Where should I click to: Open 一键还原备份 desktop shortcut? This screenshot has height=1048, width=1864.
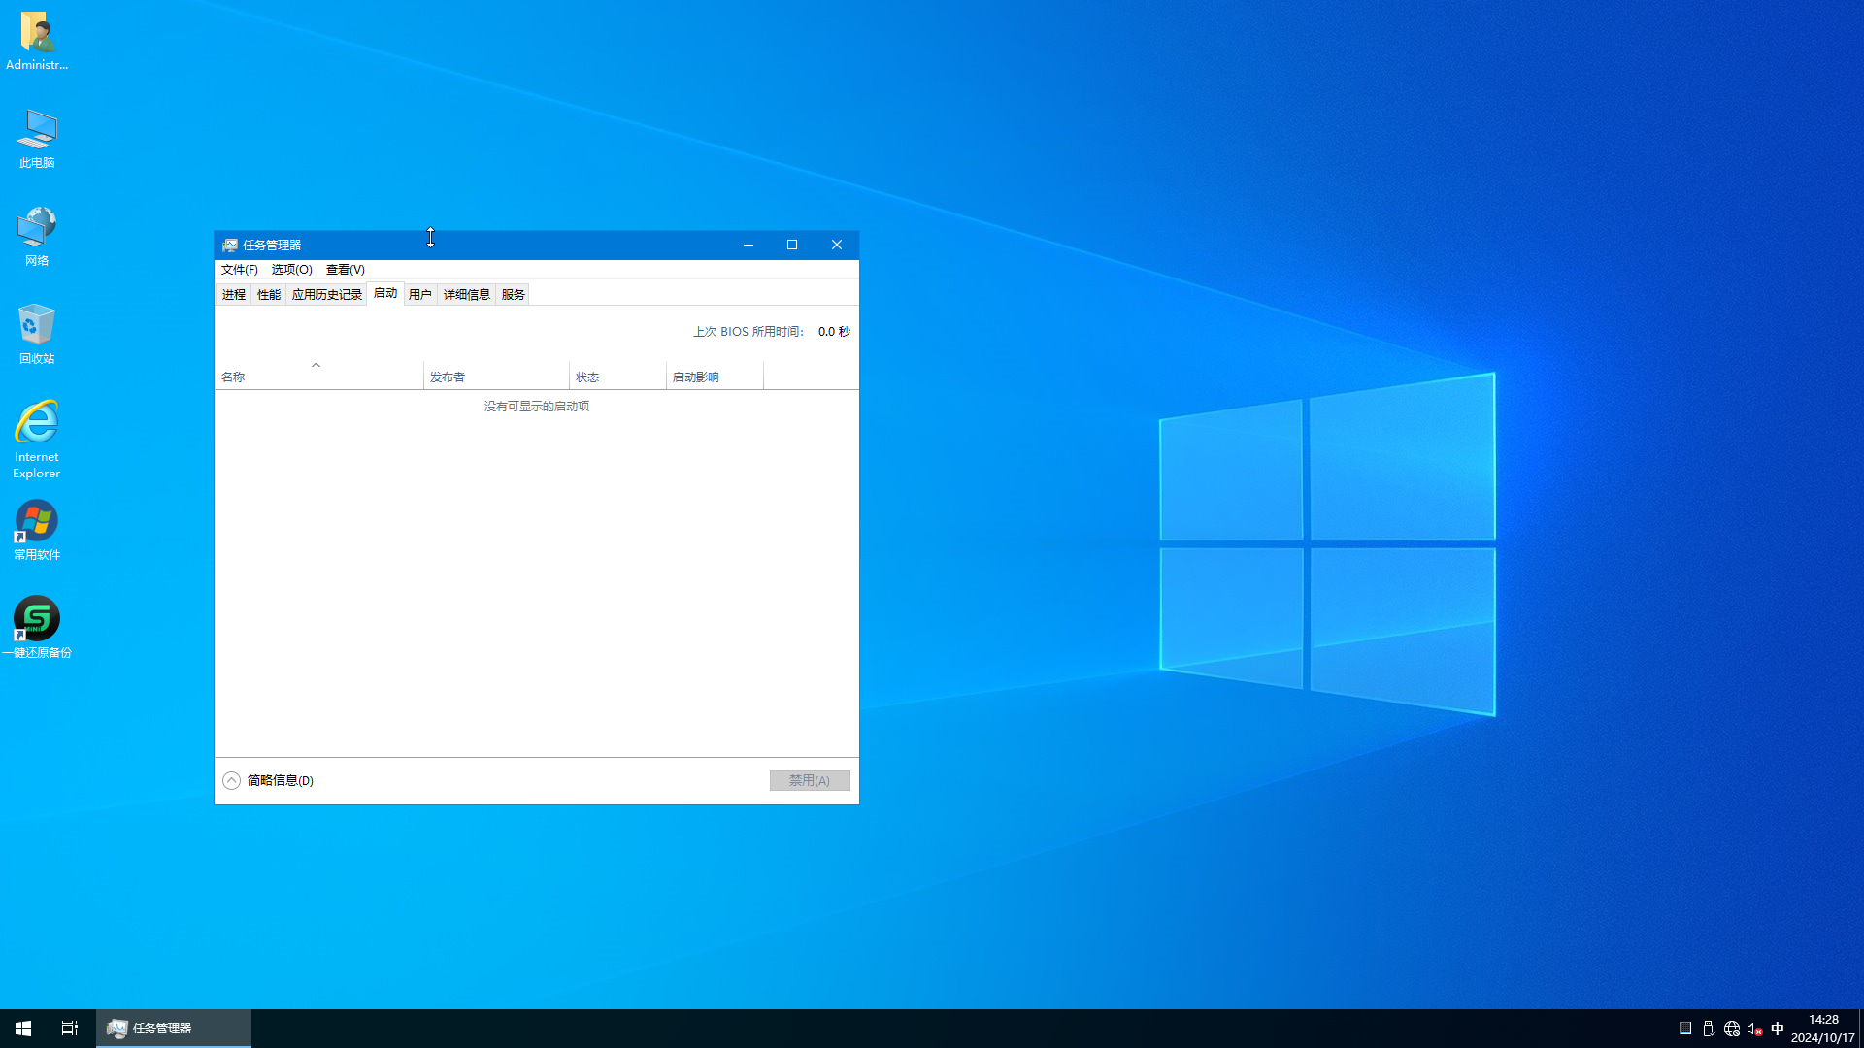(x=37, y=628)
